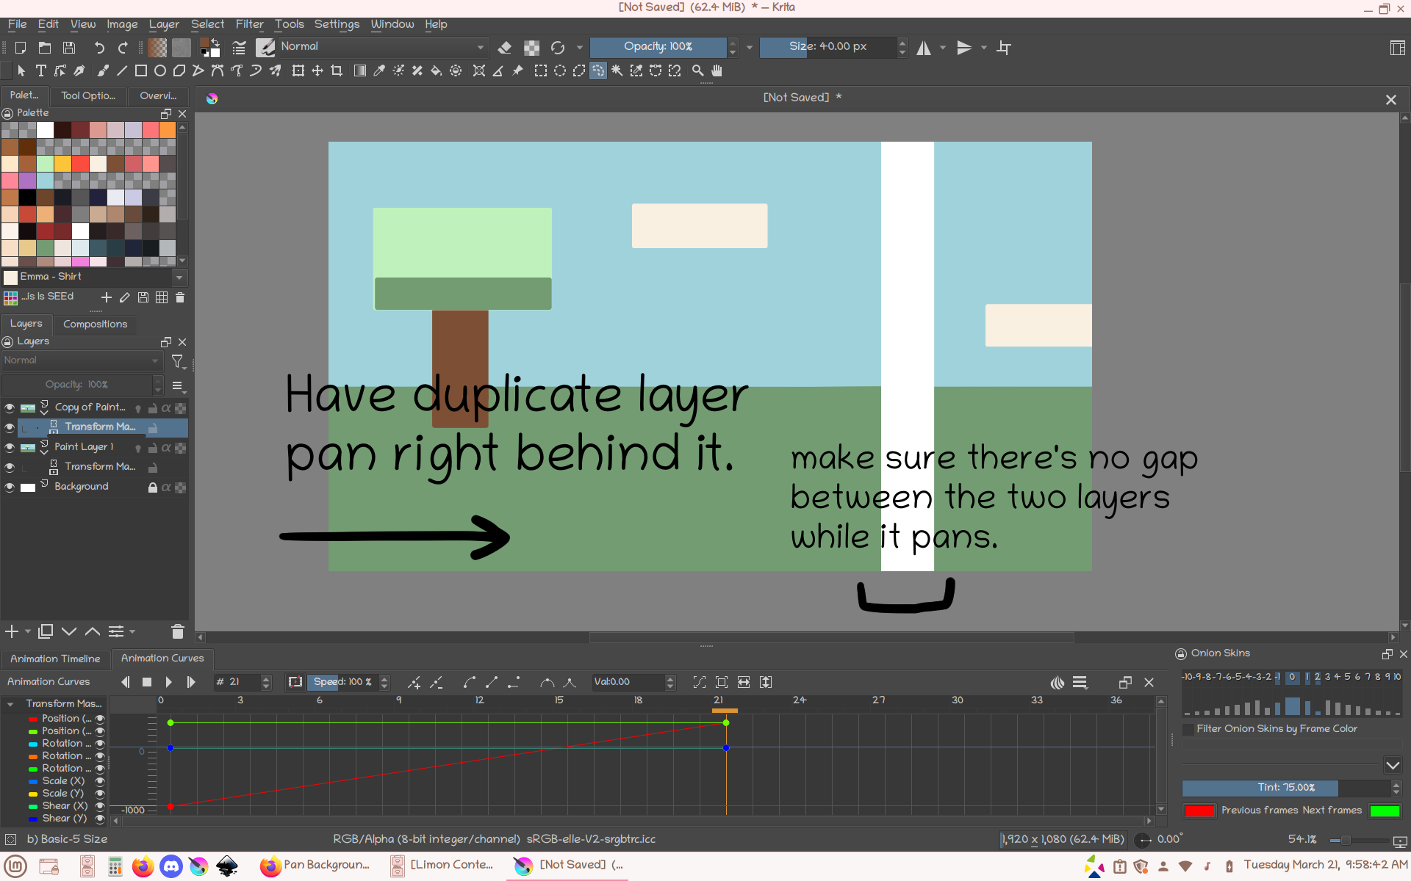Viewport: 1411px width, 881px height.
Task: Toggle visibility of Paint Layer 1
Action: pyautogui.click(x=10, y=447)
